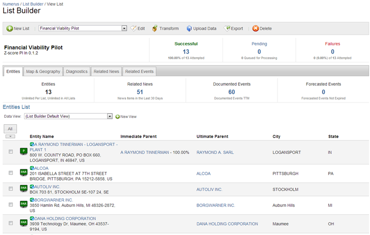370x235 pixels.
Task: Click the New List plus icon
Action: (10, 29)
